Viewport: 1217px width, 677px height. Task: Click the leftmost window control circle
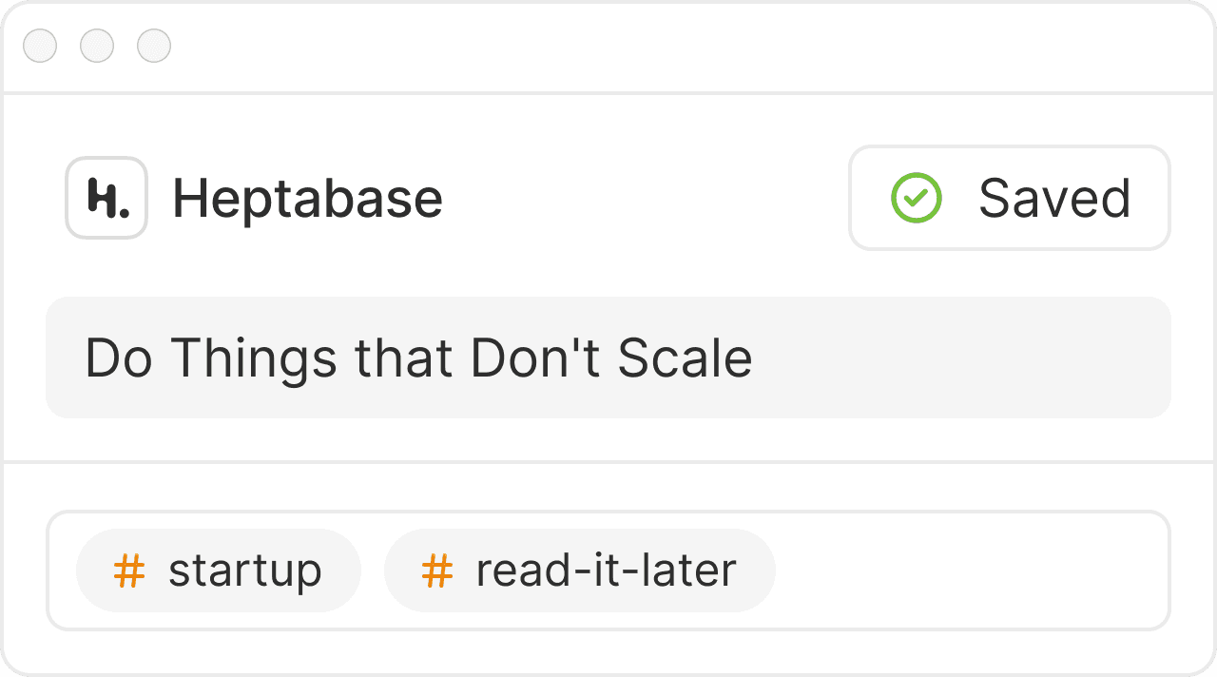[40, 46]
